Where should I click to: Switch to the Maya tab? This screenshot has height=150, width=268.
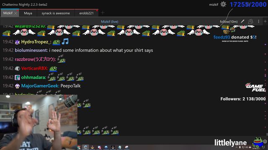tap(28, 13)
